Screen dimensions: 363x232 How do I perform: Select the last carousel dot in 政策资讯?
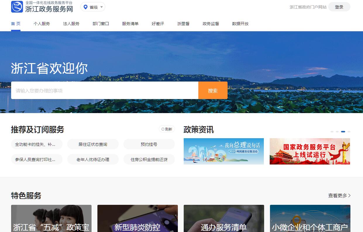349,132
